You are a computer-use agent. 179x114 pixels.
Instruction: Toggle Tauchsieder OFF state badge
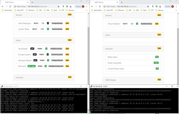32,49
